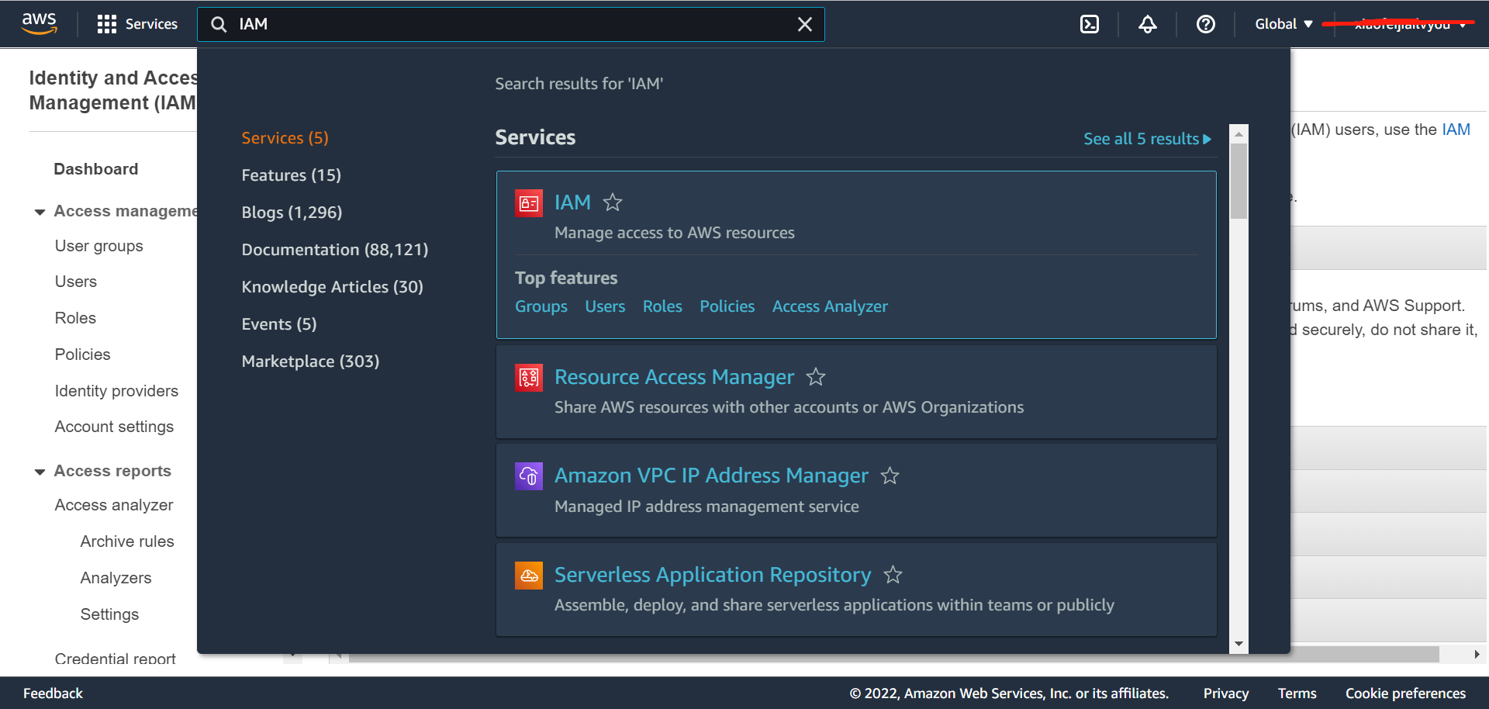Favorite Serverless Application Repository star
The height and width of the screenshot is (709, 1489).
point(893,575)
